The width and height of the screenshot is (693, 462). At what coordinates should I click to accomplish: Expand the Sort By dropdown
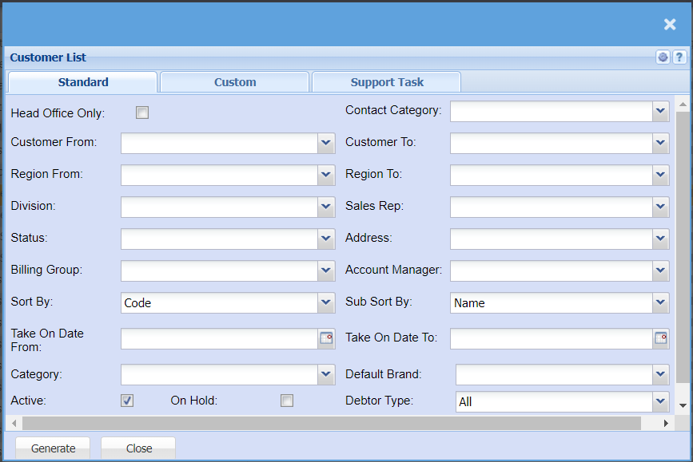pos(326,302)
